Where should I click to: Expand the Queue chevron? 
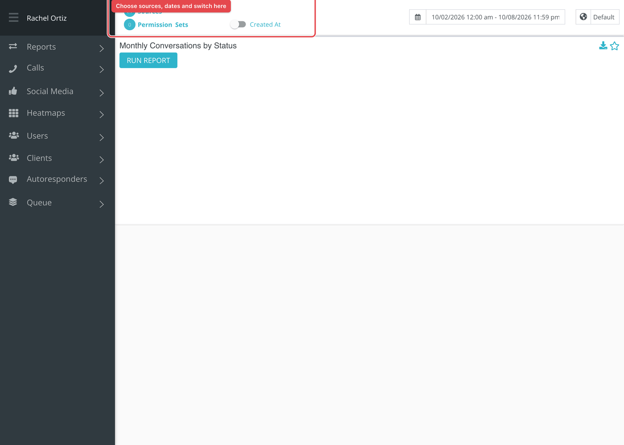pos(102,204)
